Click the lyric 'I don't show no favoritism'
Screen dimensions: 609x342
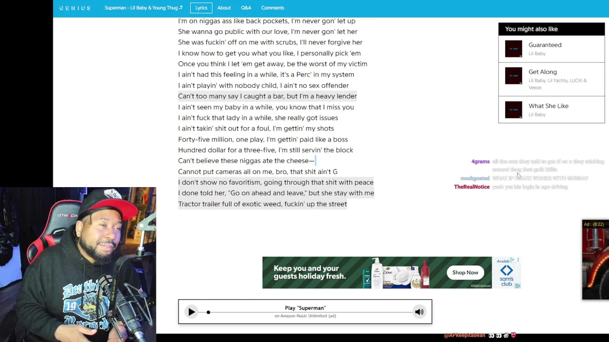[276, 182]
